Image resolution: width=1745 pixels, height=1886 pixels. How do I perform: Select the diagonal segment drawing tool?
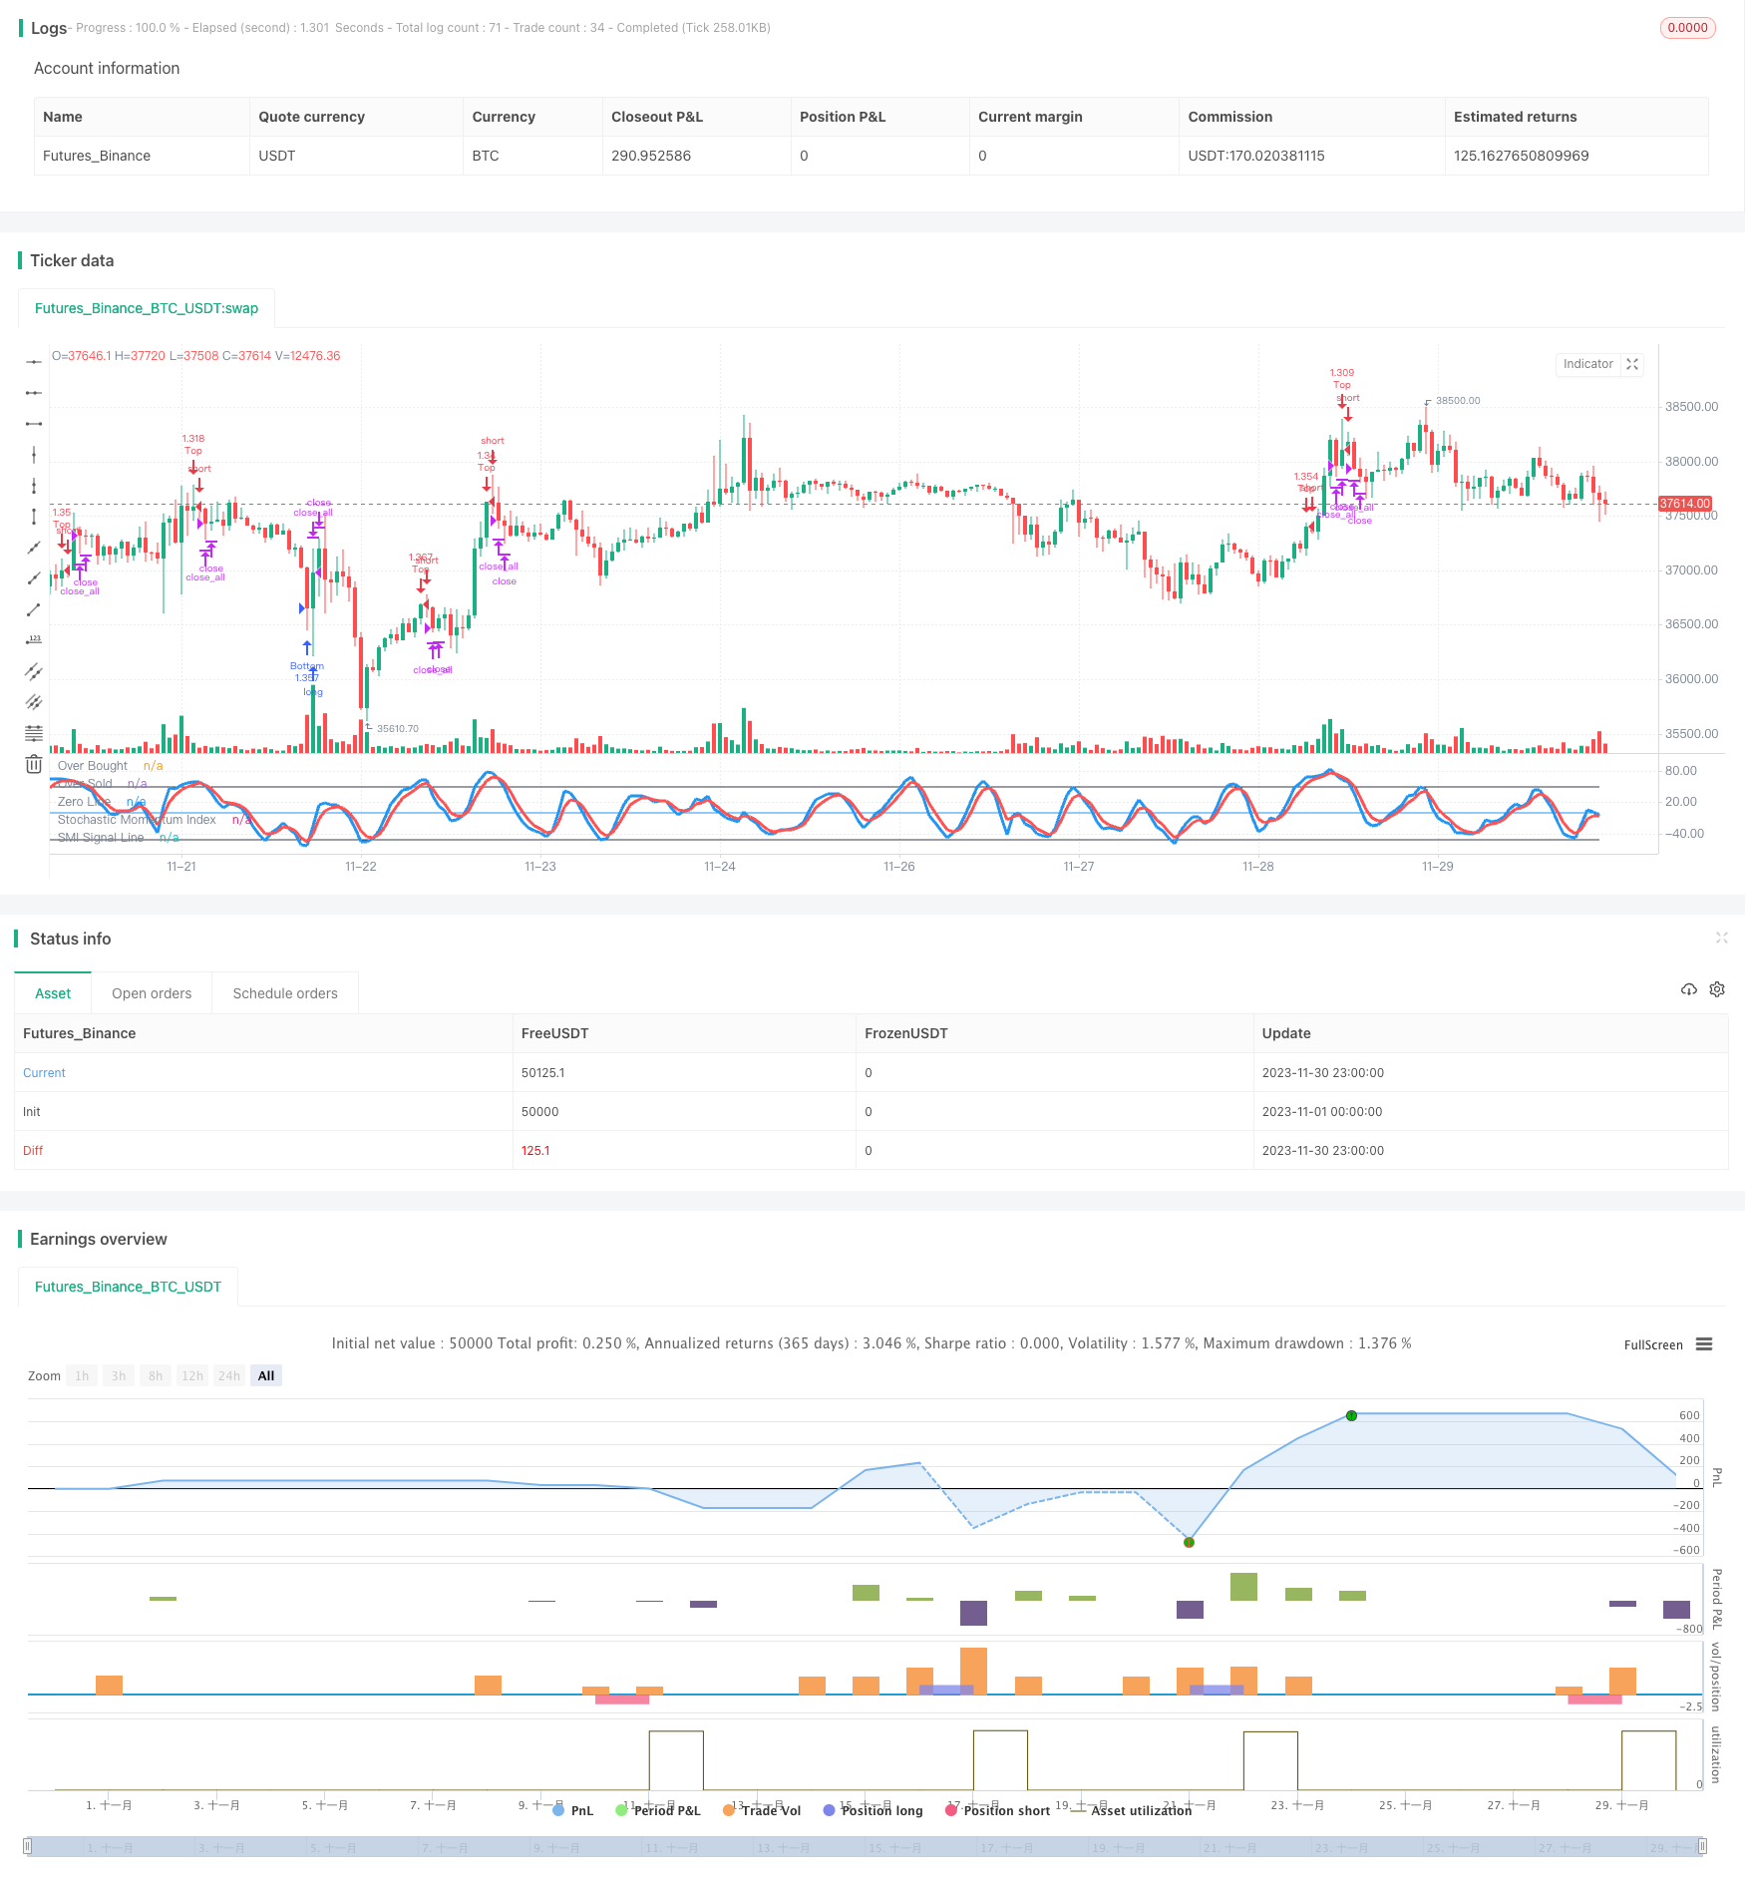34,609
